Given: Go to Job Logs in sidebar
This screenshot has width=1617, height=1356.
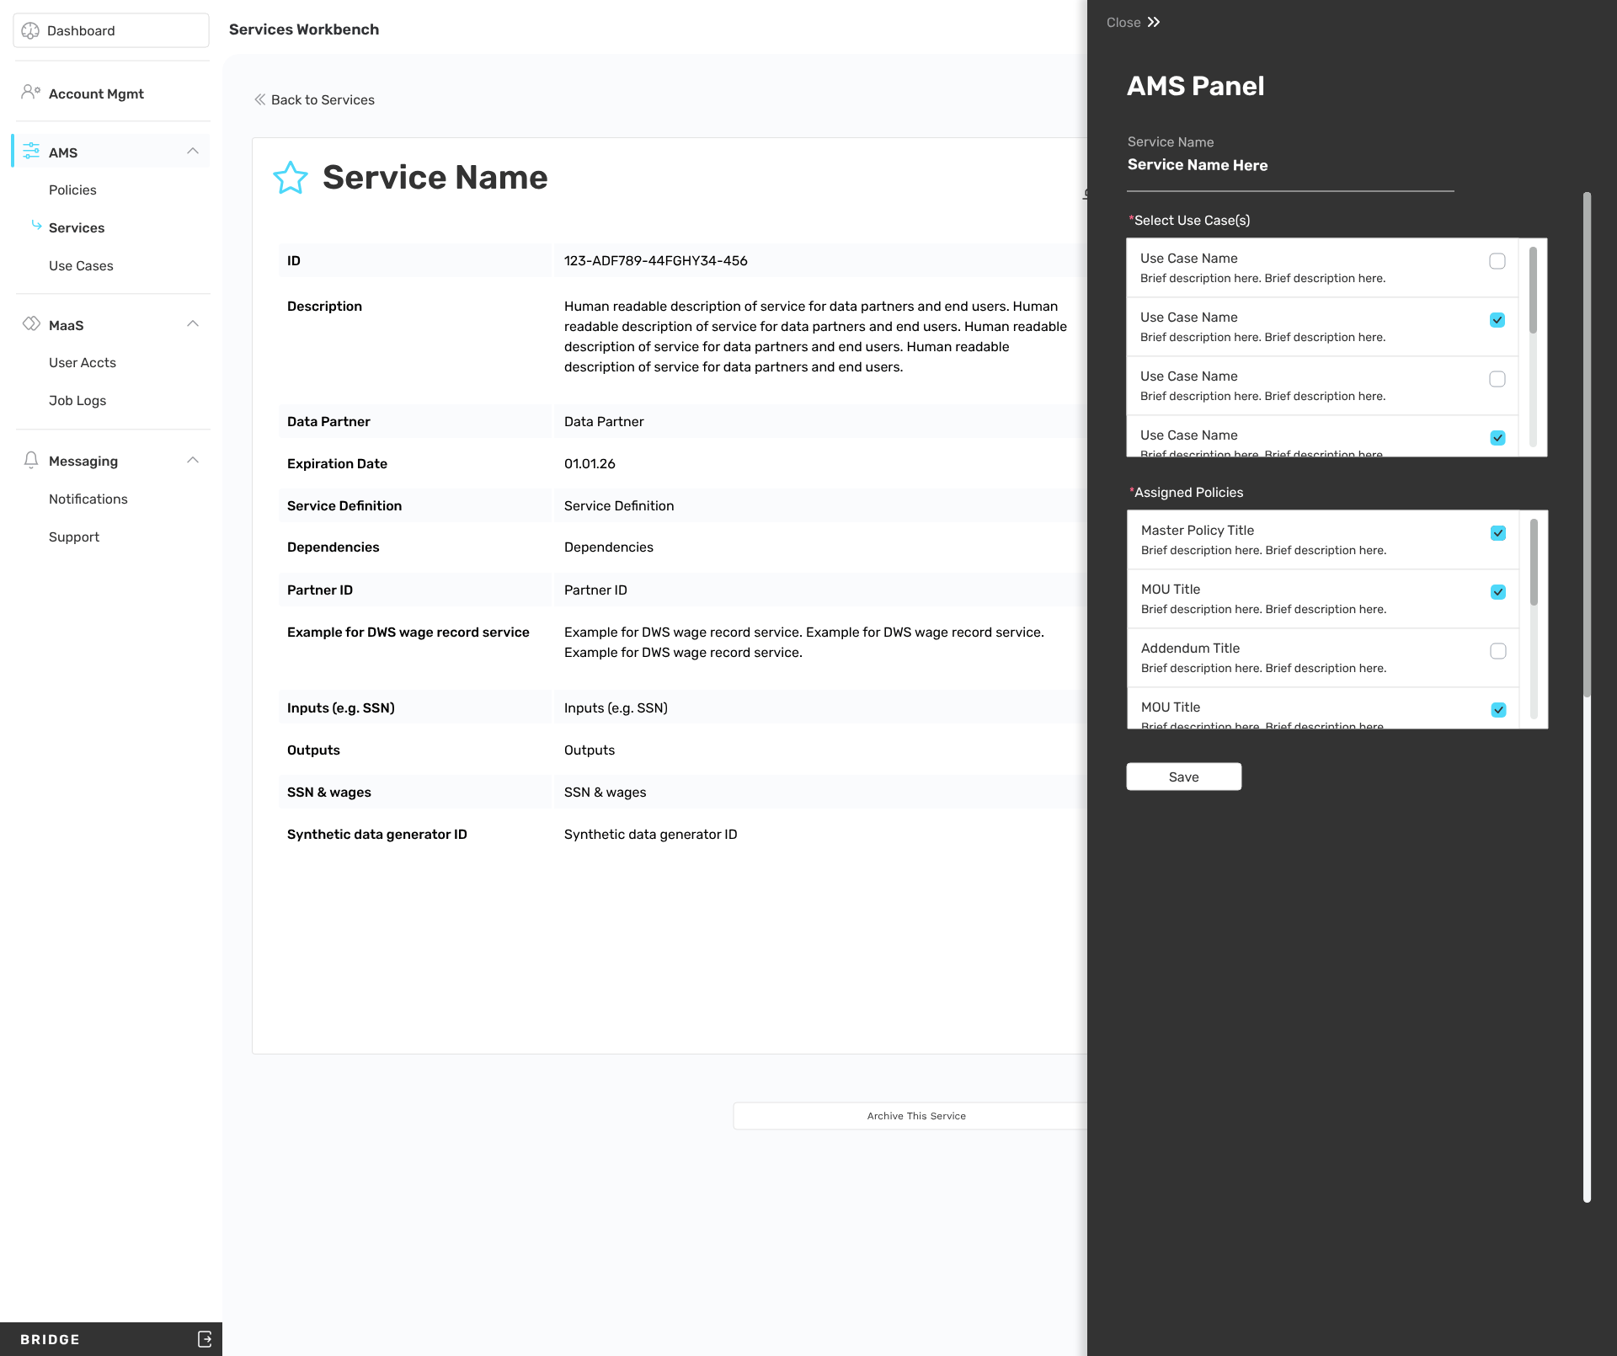Looking at the screenshot, I should [77, 400].
